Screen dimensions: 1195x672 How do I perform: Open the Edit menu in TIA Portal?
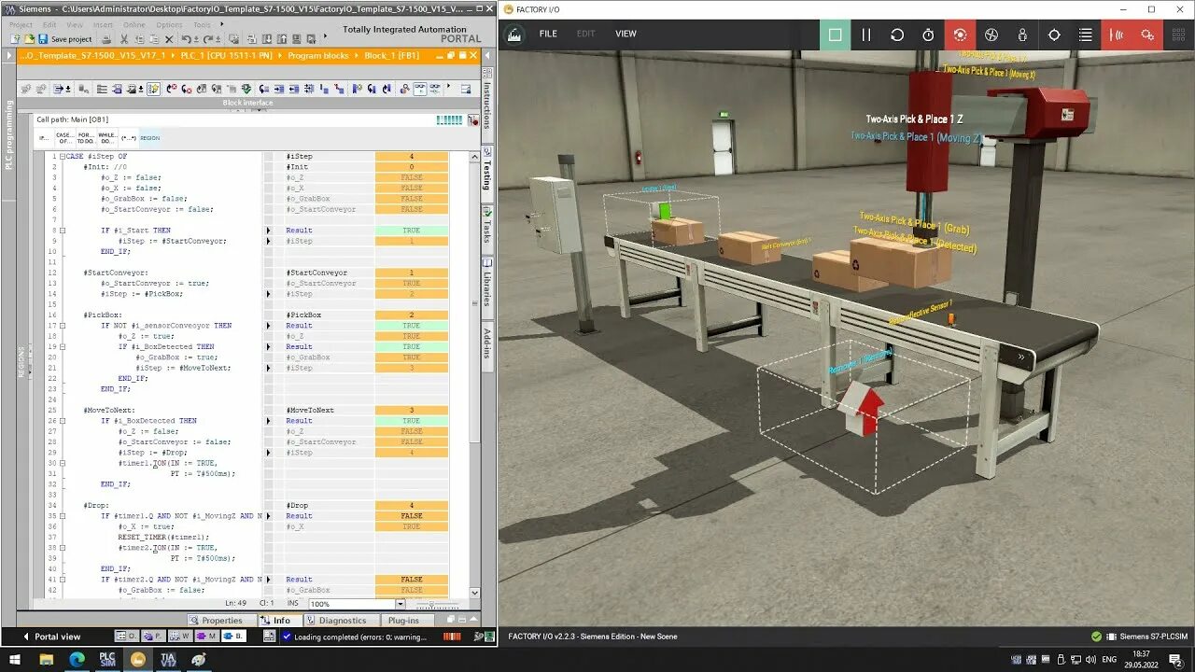point(49,24)
